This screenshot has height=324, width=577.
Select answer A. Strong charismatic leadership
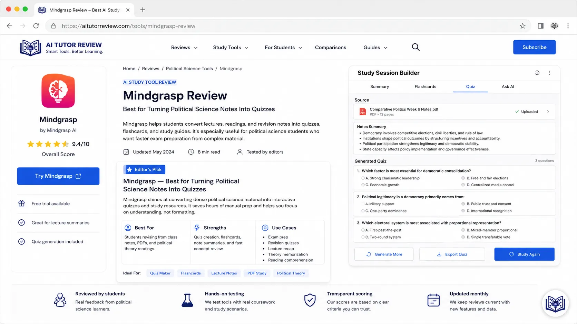pos(390,178)
